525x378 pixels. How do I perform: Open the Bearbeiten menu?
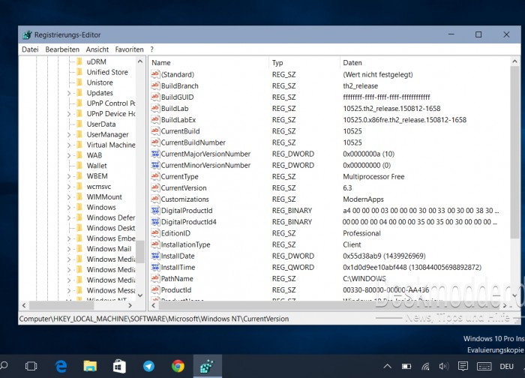coord(62,49)
